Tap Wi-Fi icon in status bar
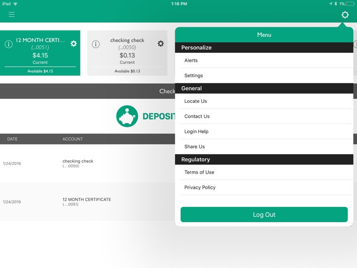Image resolution: width=357 pixels, height=268 pixels. (15, 4)
